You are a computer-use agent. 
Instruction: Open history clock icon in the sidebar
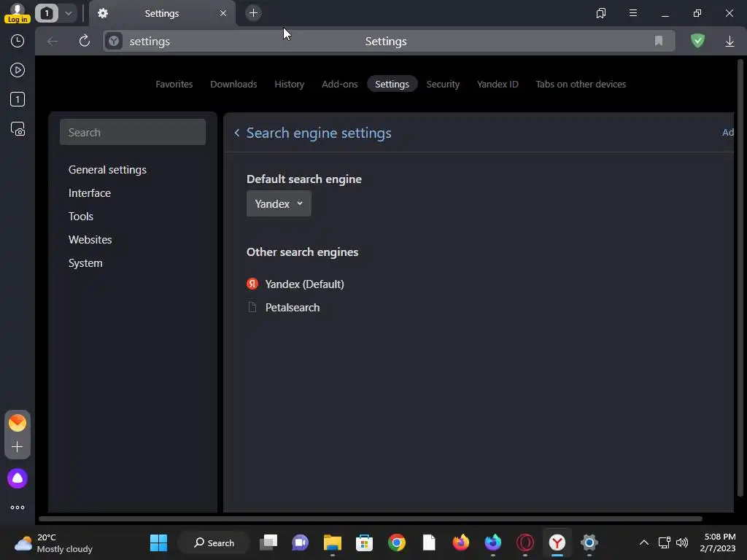point(18,41)
